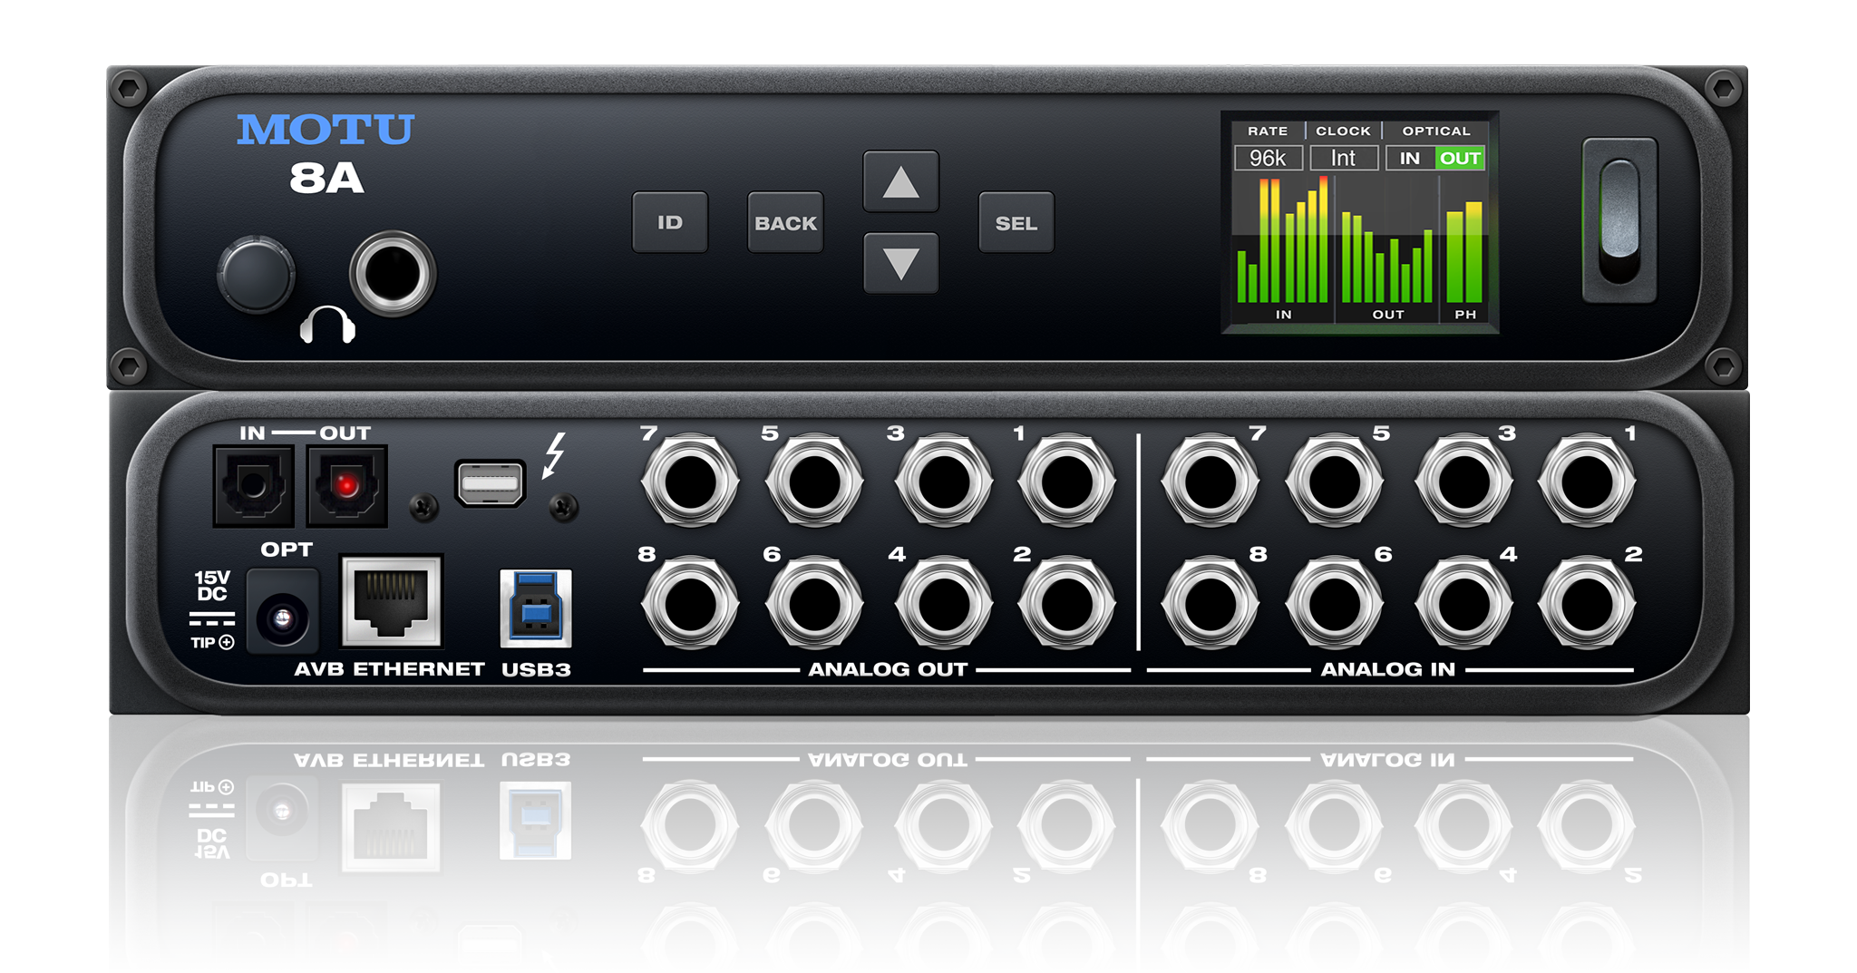
Task: Click the top-left rack ear bolt
Action: click(x=128, y=89)
